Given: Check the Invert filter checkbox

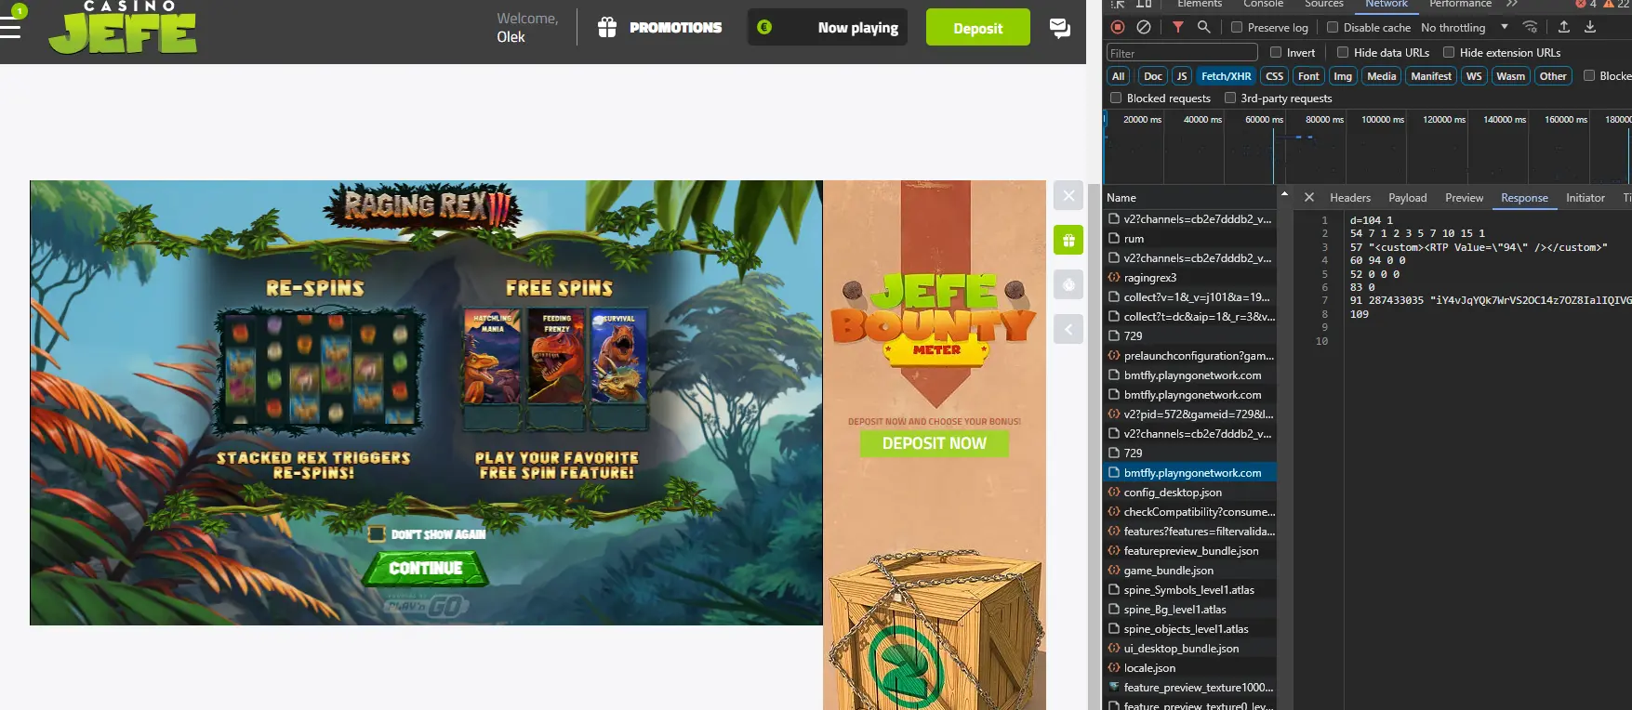Looking at the screenshot, I should point(1276,52).
